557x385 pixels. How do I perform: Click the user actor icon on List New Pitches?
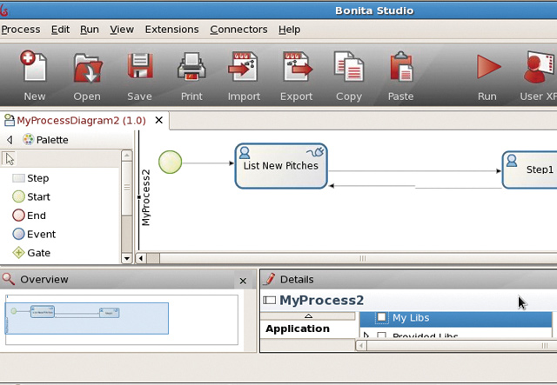click(245, 152)
